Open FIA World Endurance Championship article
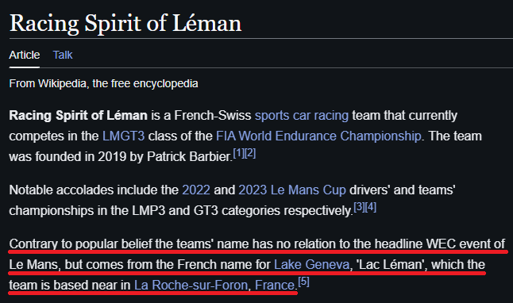This screenshot has height=303, width=513. [318, 136]
